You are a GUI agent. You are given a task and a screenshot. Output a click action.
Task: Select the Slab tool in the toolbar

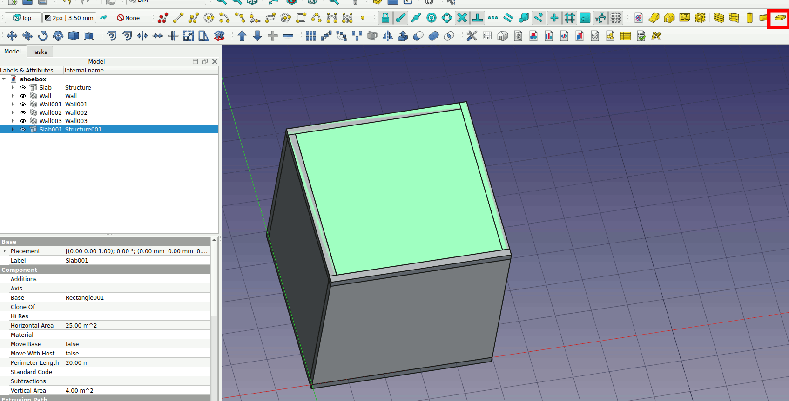click(780, 18)
